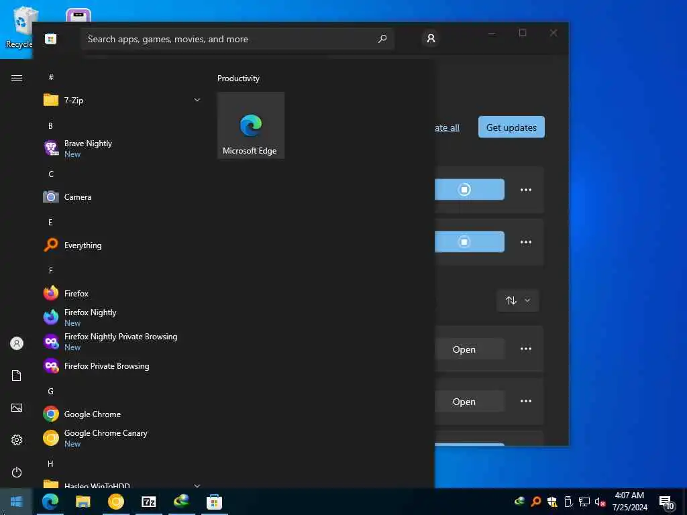Click the Microsoft Store logo in the title bar
The width and height of the screenshot is (687, 515).
(51, 39)
